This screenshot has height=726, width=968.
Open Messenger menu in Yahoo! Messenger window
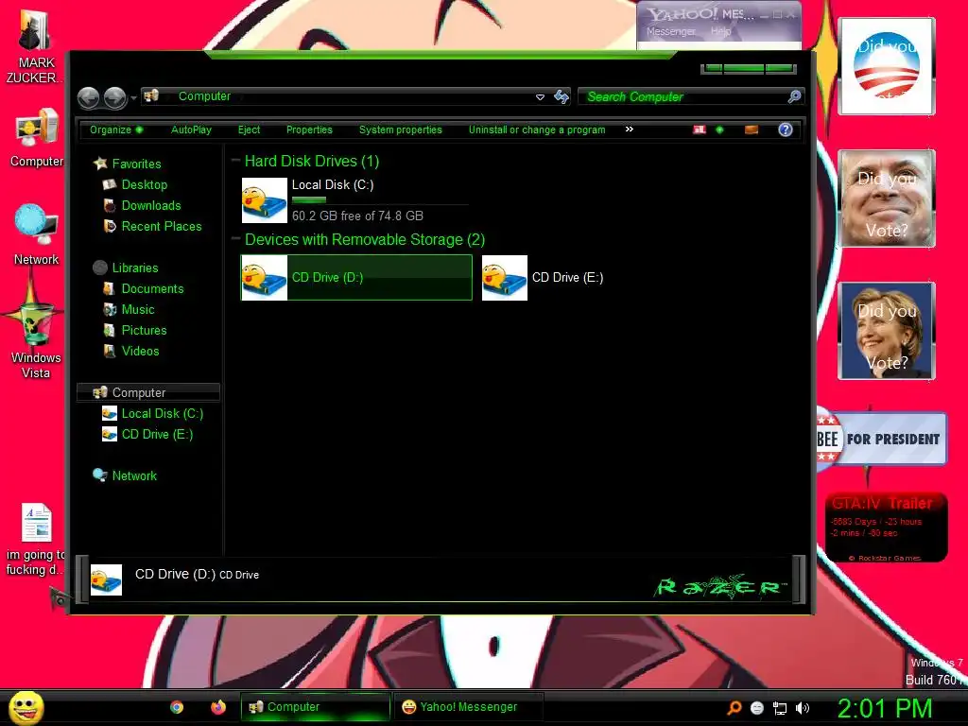tap(670, 31)
